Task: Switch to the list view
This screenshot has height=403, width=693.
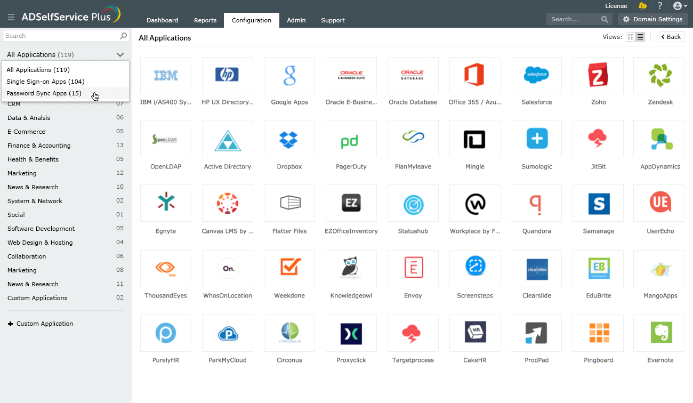Action: click(640, 37)
